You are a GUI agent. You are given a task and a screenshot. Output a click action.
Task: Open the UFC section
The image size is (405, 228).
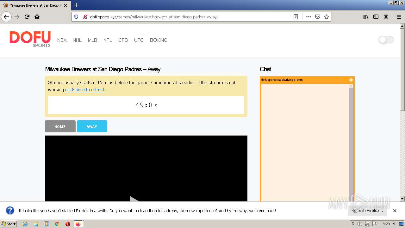[139, 40]
